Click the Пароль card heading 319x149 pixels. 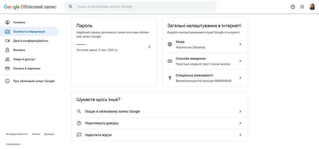(84, 26)
